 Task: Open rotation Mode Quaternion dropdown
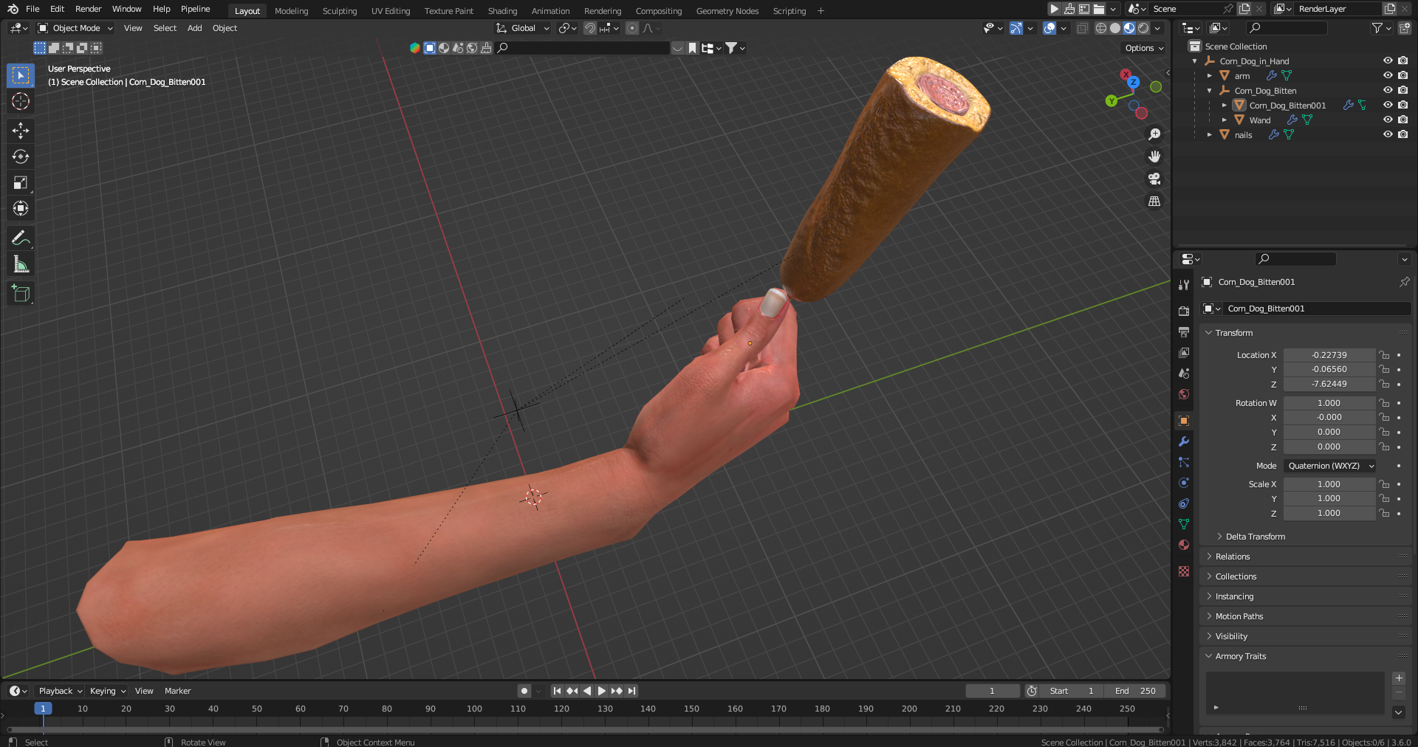coord(1330,466)
